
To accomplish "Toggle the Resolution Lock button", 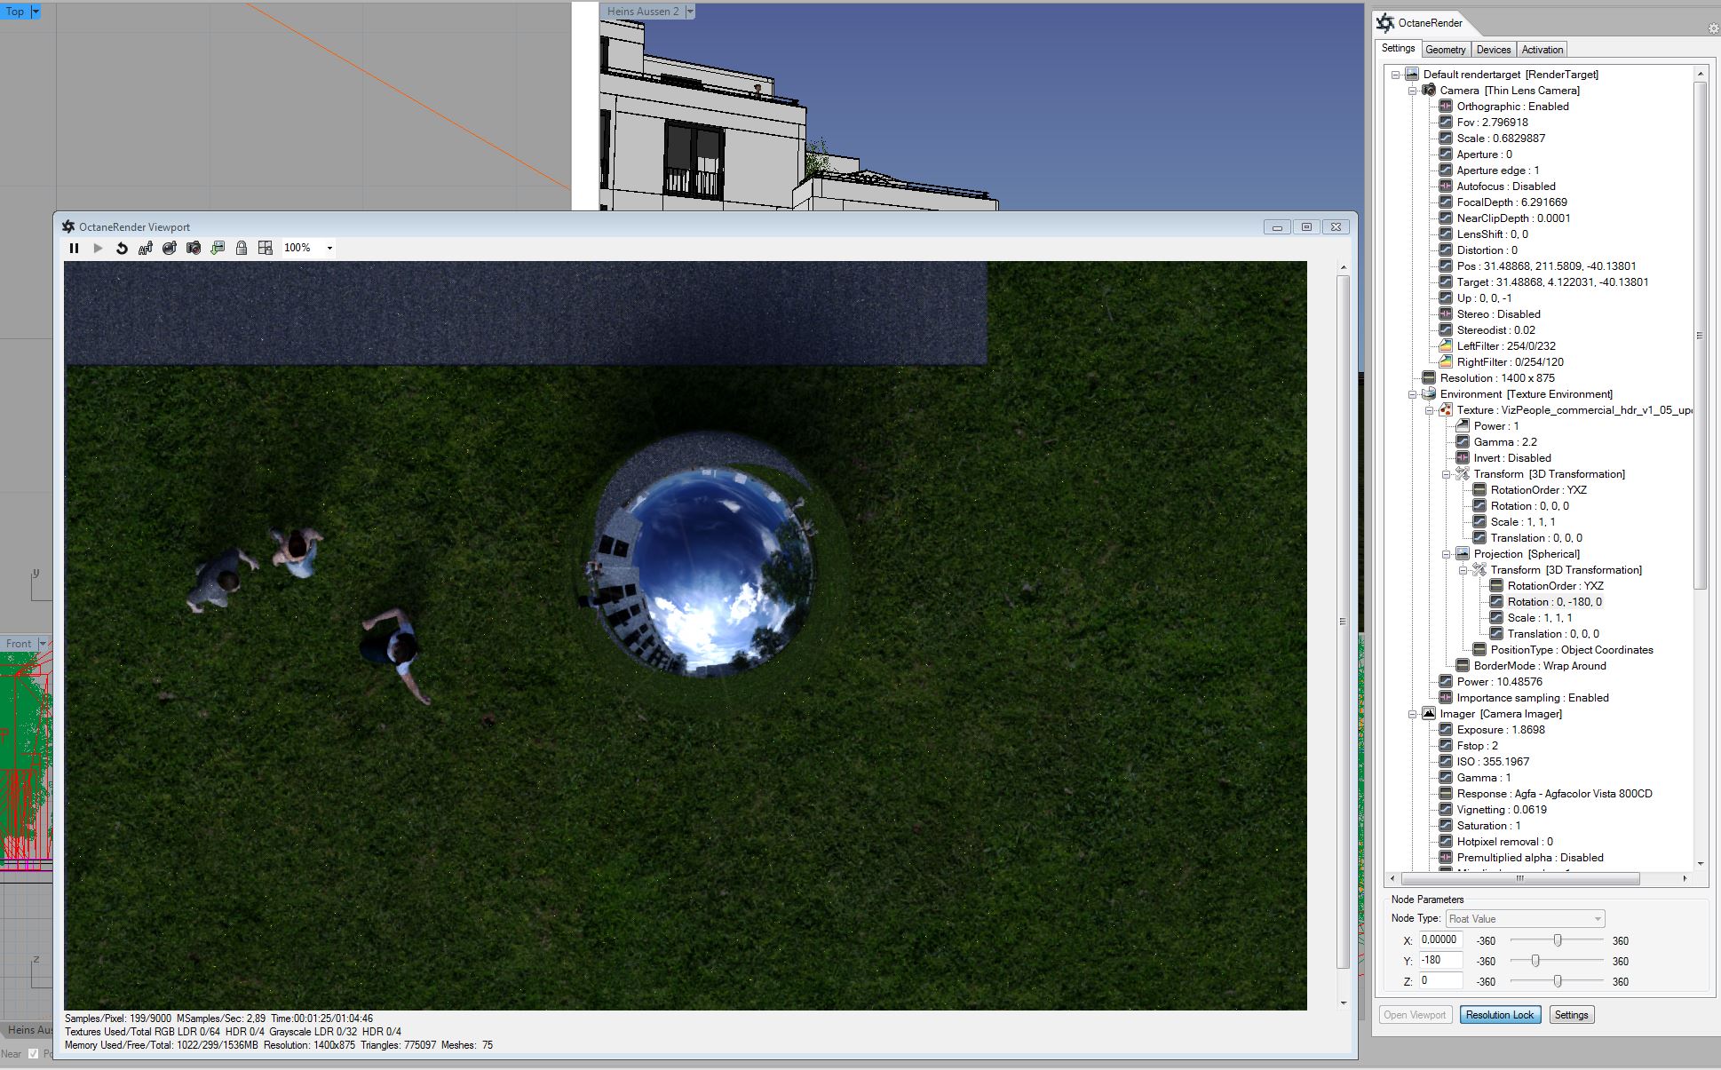I will point(1499,1015).
